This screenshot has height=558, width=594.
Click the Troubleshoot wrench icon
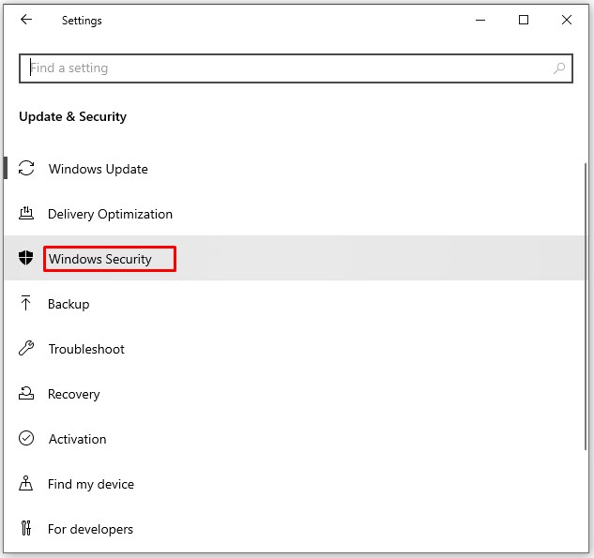point(27,349)
